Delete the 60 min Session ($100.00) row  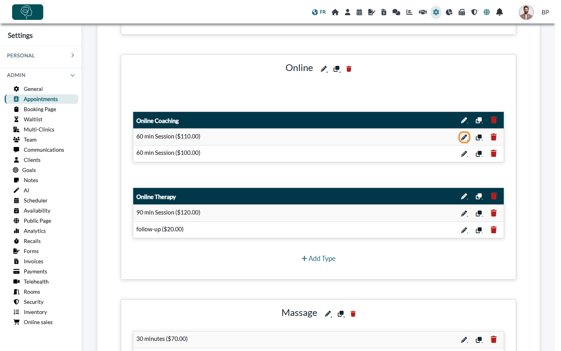494,154
